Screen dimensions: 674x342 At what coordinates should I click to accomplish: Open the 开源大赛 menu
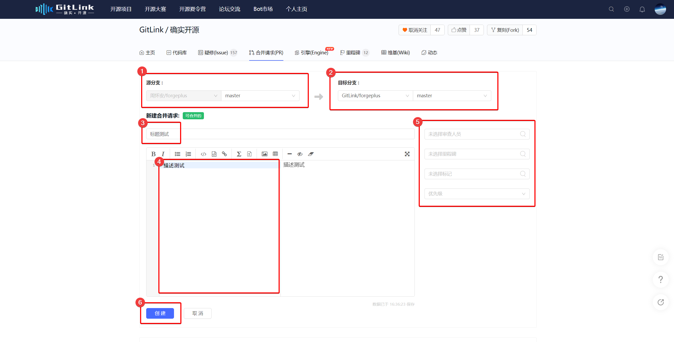pyautogui.click(x=155, y=9)
